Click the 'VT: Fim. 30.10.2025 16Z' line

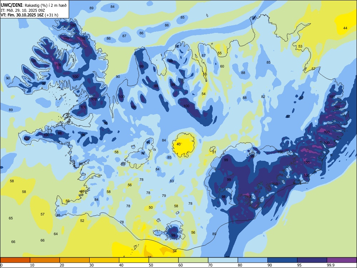coord(22,15)
